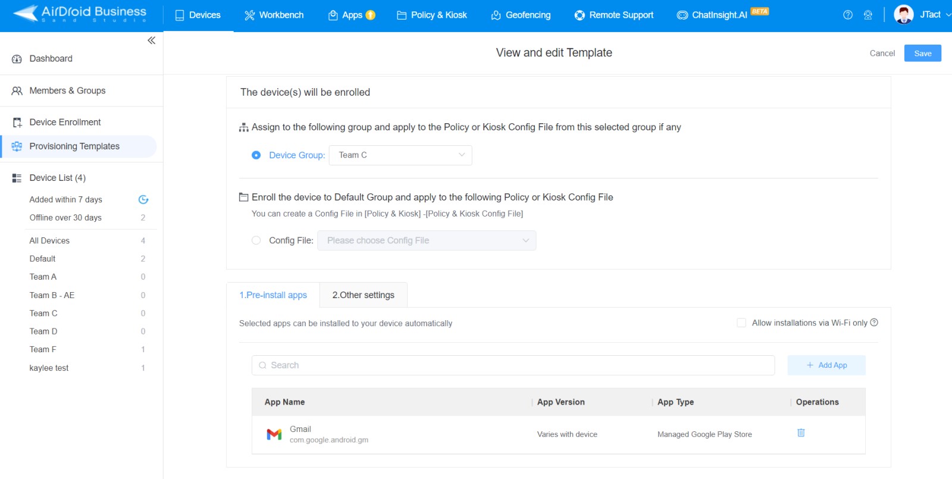Click the Save button
The height and width of the screenshot is (479, 952).
click(923, 53)
